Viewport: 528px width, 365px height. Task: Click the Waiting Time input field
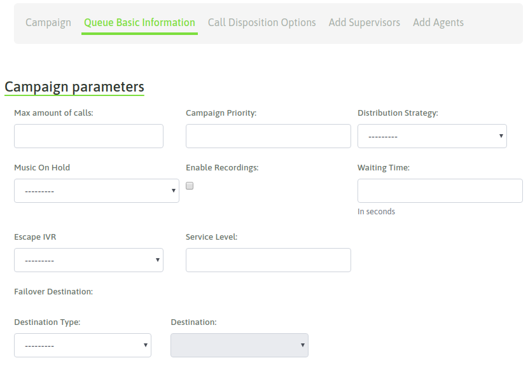point(440,191)
